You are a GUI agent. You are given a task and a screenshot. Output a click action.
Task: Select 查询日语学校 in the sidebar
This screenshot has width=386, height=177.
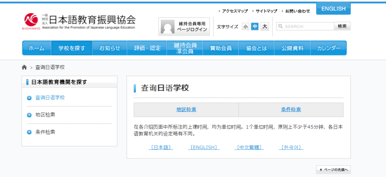click(x=50, y=98)
